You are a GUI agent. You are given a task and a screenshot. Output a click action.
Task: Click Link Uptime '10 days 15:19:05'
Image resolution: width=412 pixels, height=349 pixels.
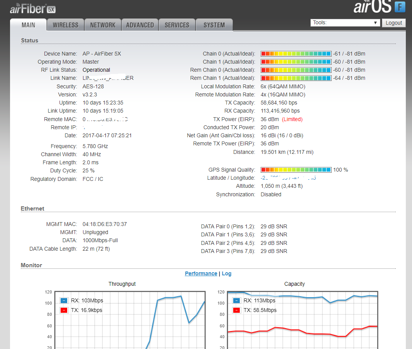(103, 111)
